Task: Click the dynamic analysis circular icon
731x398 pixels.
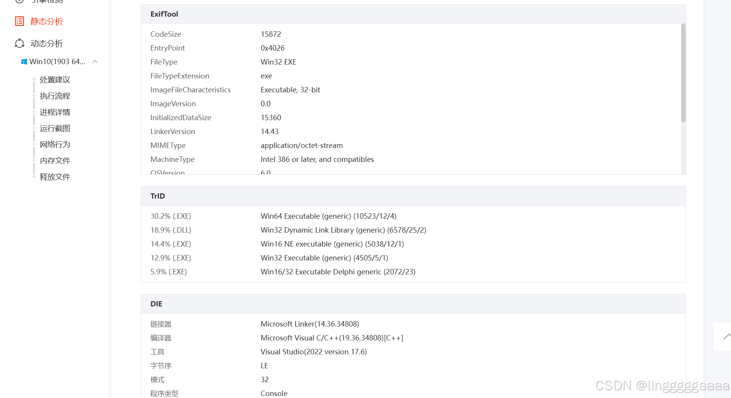Action: pyautogui.click(x=19, y=43)
